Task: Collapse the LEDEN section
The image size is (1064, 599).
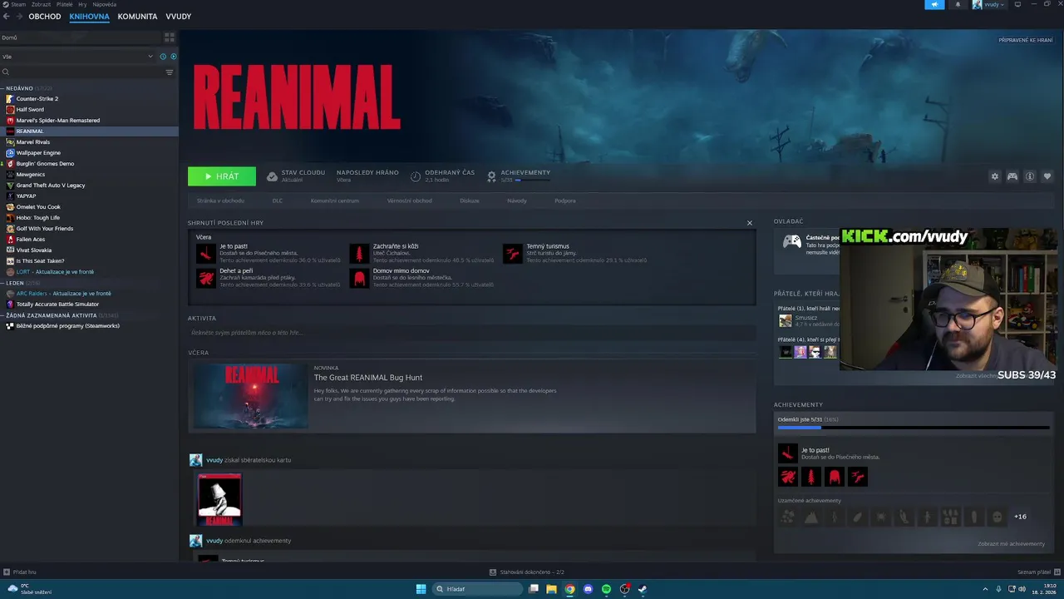Action: click(x=3, y=283)
